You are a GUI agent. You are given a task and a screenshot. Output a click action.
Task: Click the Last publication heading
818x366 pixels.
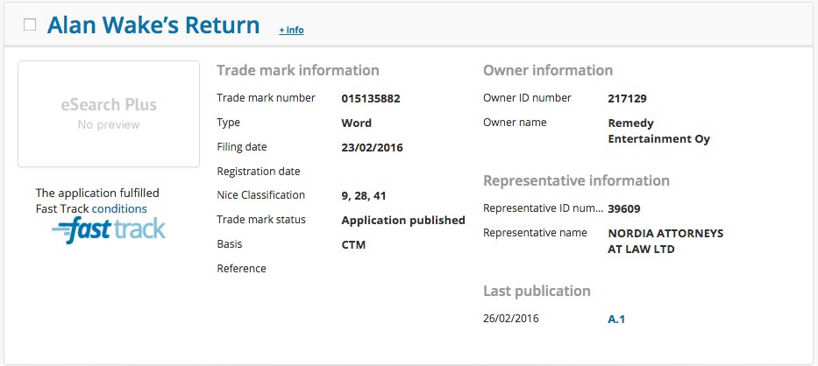537,291
